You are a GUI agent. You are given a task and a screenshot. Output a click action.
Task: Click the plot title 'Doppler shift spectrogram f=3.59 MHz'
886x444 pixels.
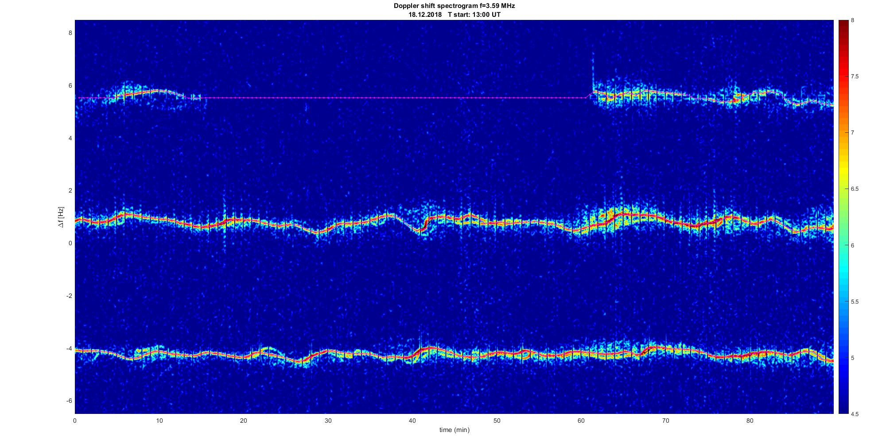click(x=454, y=6)
